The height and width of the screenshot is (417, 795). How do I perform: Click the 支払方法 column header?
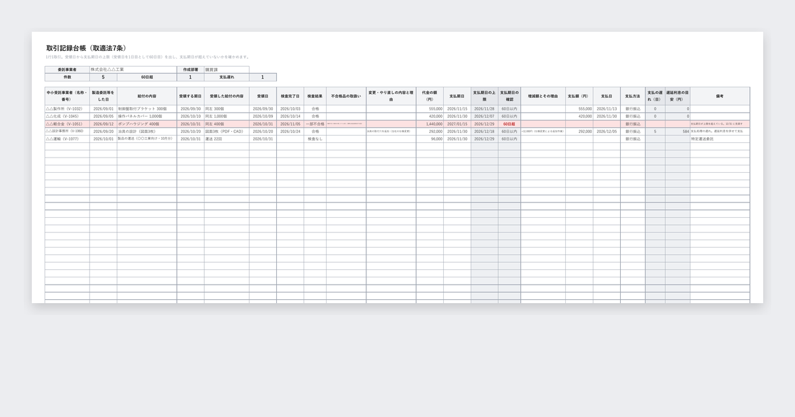click(x=633, y=96)
